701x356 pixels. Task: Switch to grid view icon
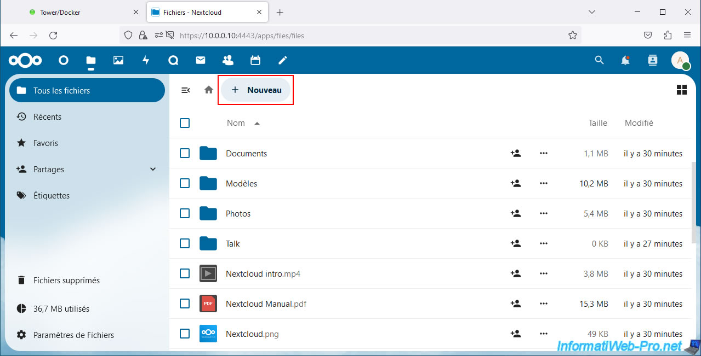[x=682, y=90]
